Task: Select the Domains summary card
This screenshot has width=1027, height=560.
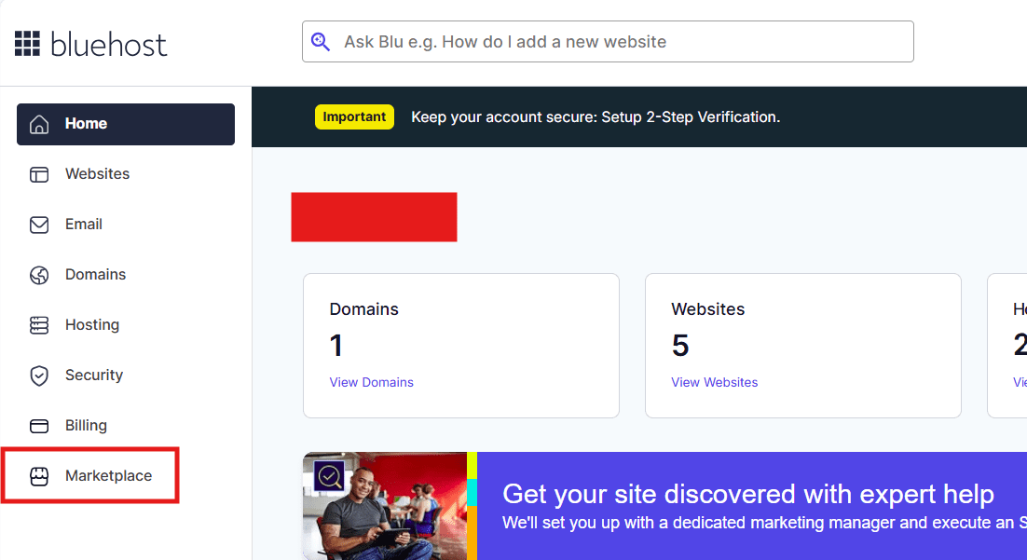Action: [460, 345]
